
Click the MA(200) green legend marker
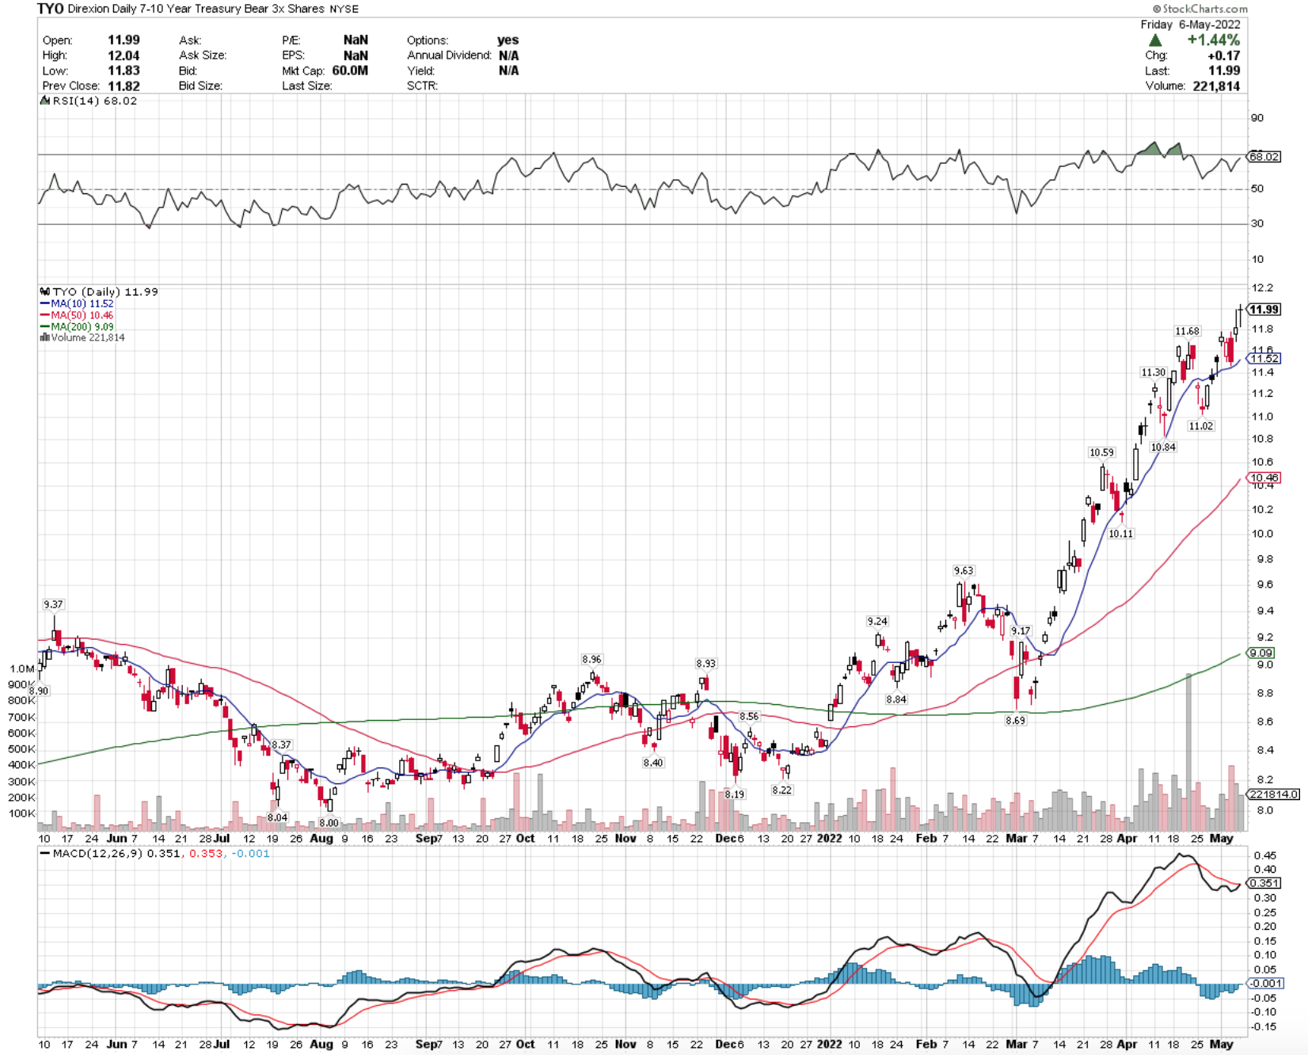(x=45, y=326)
